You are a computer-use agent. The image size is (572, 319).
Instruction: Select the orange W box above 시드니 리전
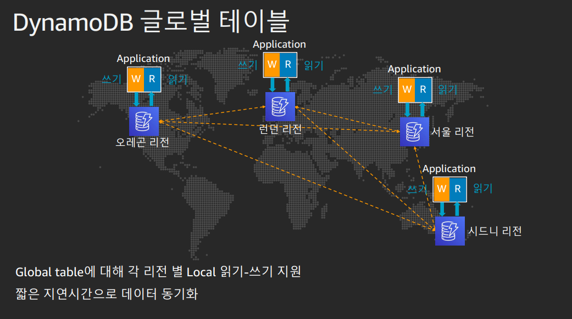(441, 189)
